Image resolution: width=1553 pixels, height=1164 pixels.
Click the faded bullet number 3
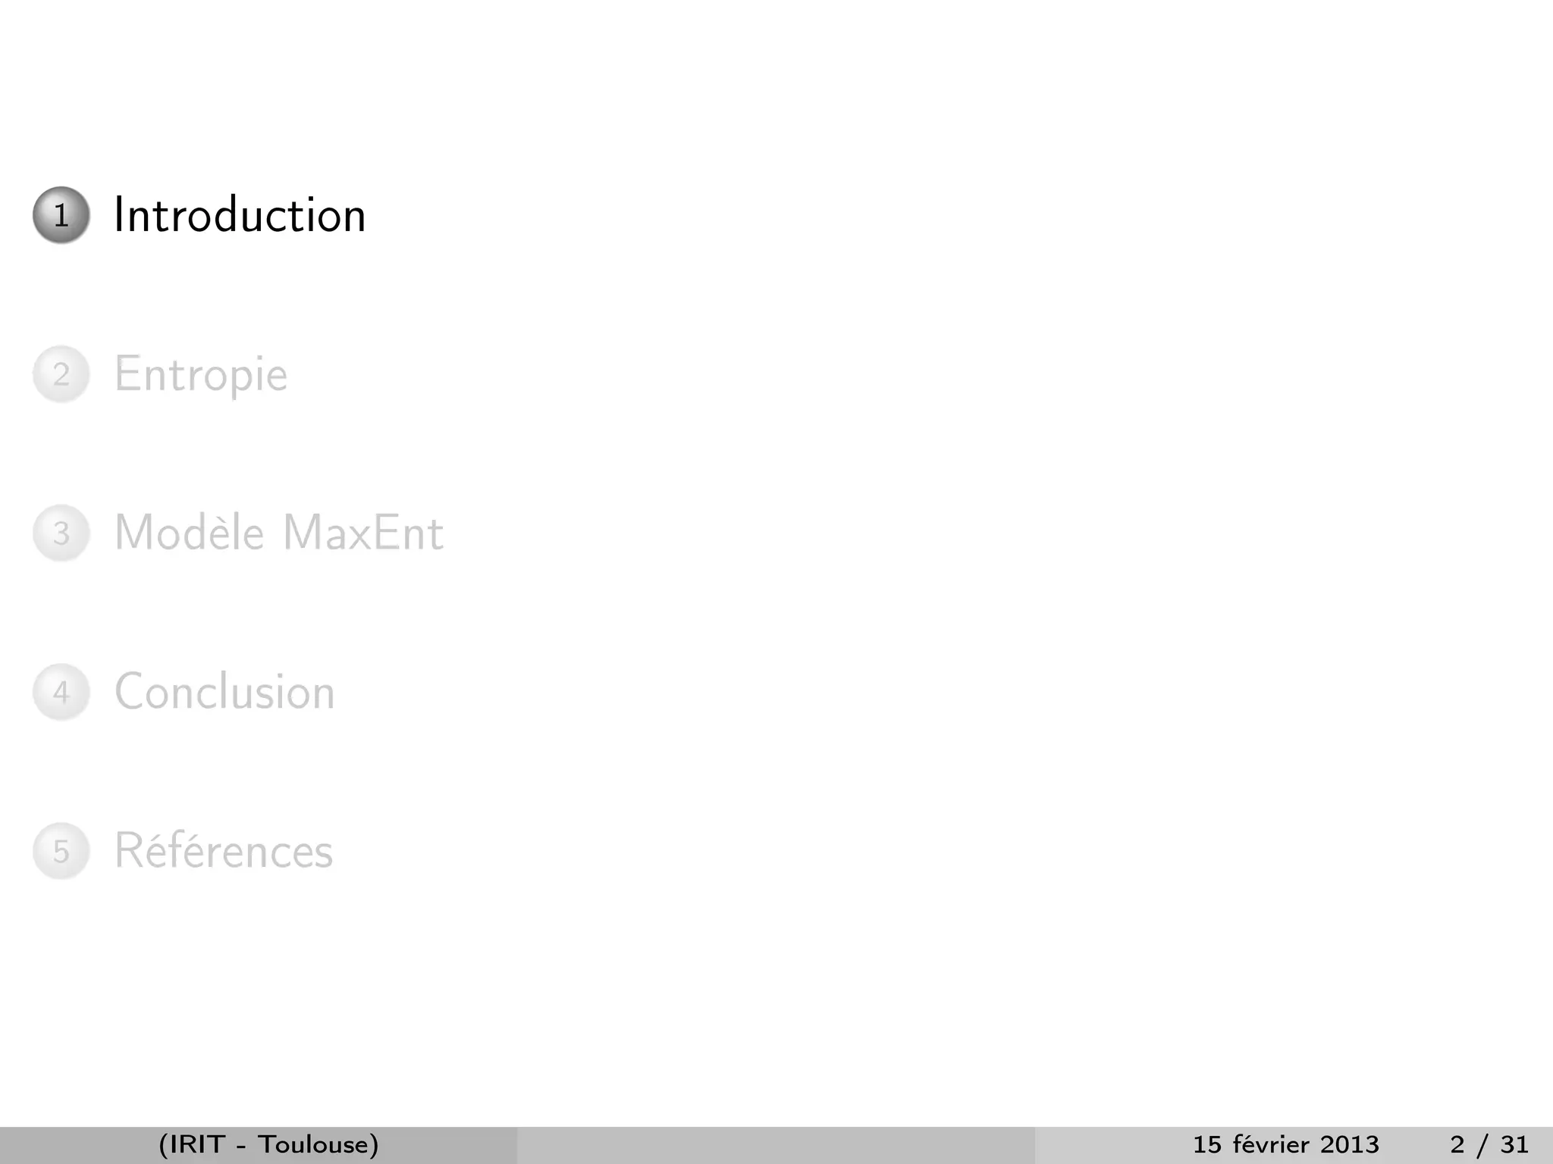61,533
